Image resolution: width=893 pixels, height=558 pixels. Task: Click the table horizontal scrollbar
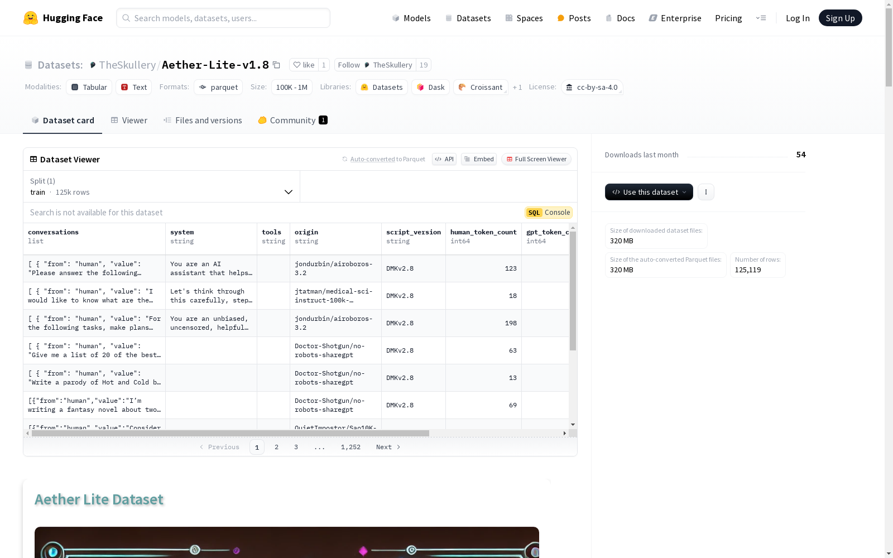point(230,433)
